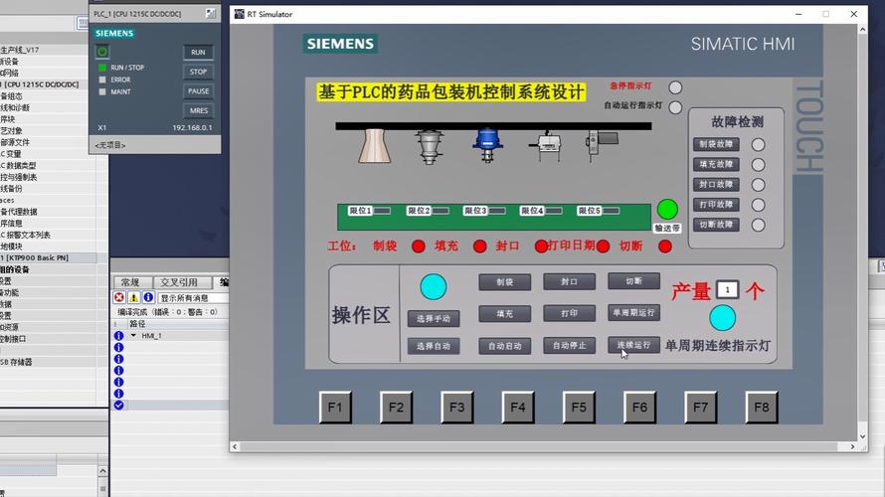Select CPU 1215C DC/DC/DC tree item
The height and width of the screenshot is (497, 885).
[x=41, y=84]
